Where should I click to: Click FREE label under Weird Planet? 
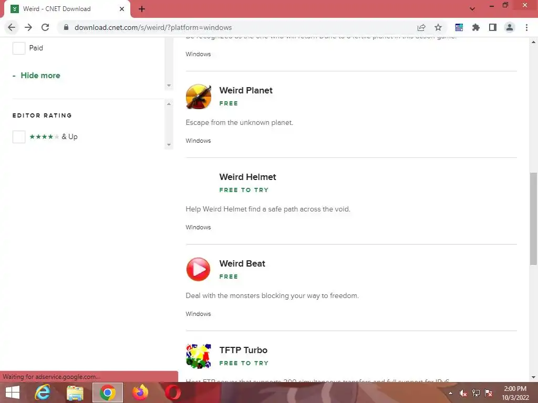[x=229, y=103]
